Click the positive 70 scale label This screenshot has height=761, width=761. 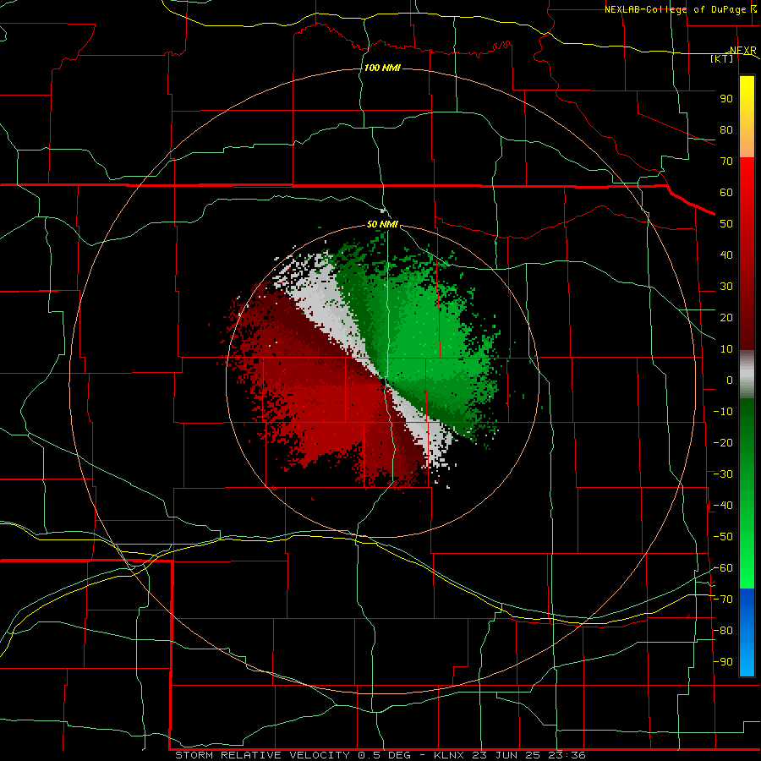[726, 162]
